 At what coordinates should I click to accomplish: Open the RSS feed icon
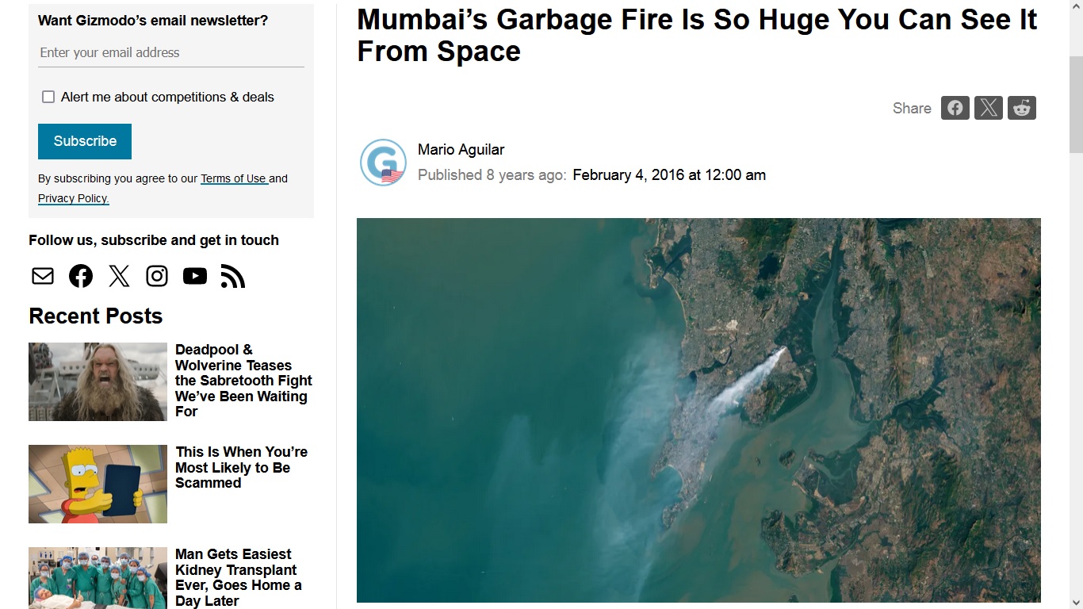232,276
